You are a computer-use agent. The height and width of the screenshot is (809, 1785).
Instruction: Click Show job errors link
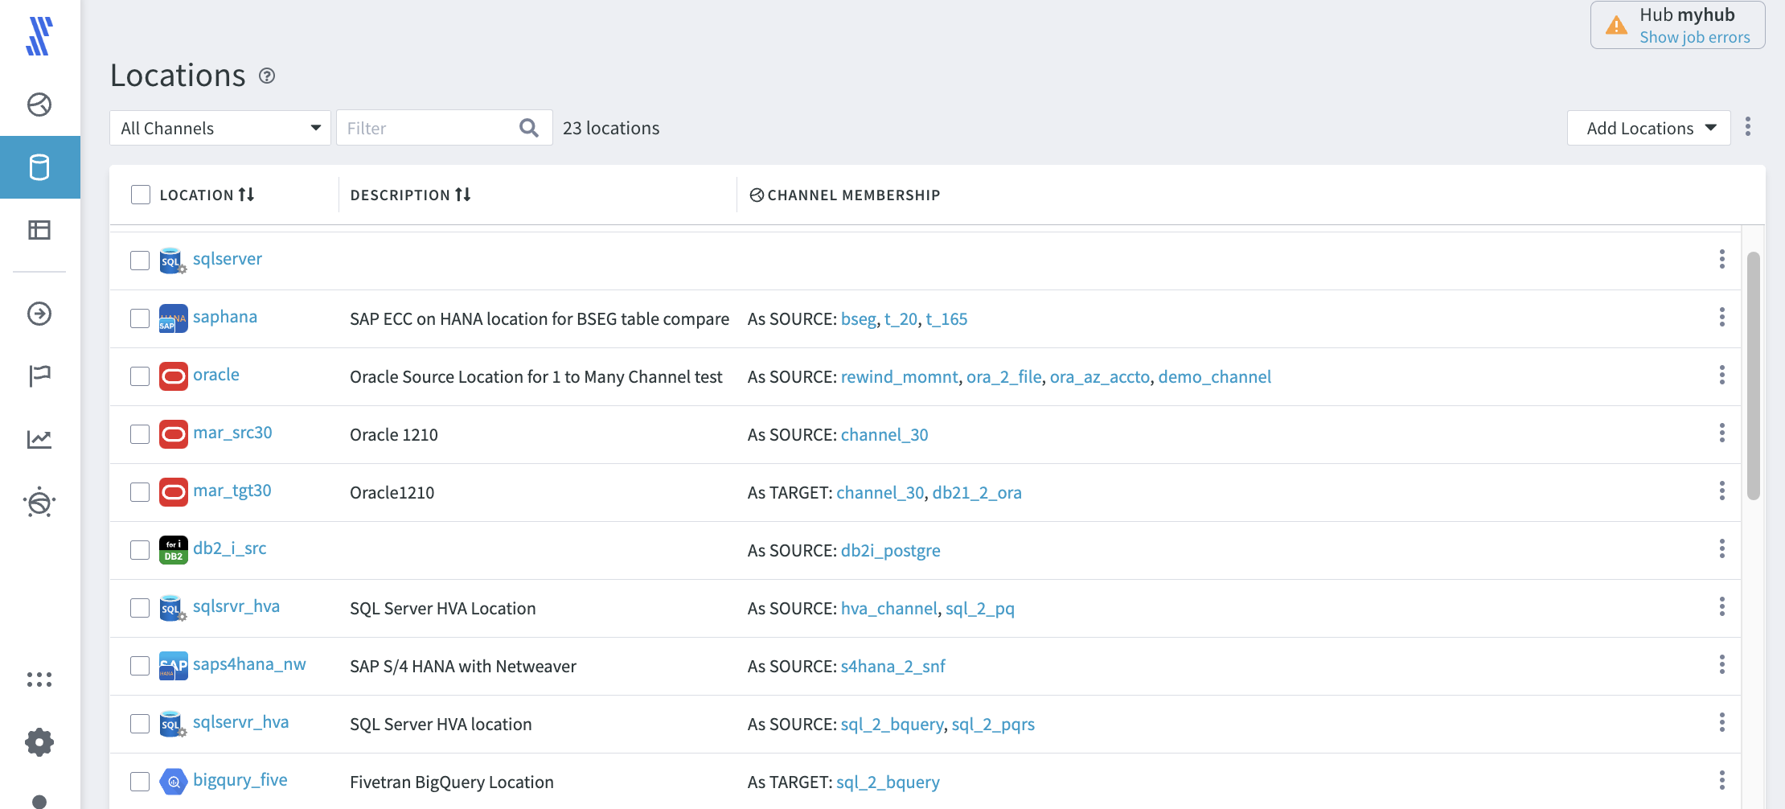click(x=1695, y=37)
